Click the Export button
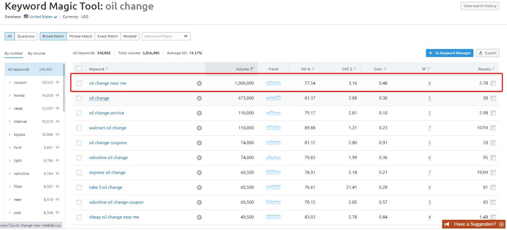Viewport: 507px width, 230px height. [x=487, y=53]
